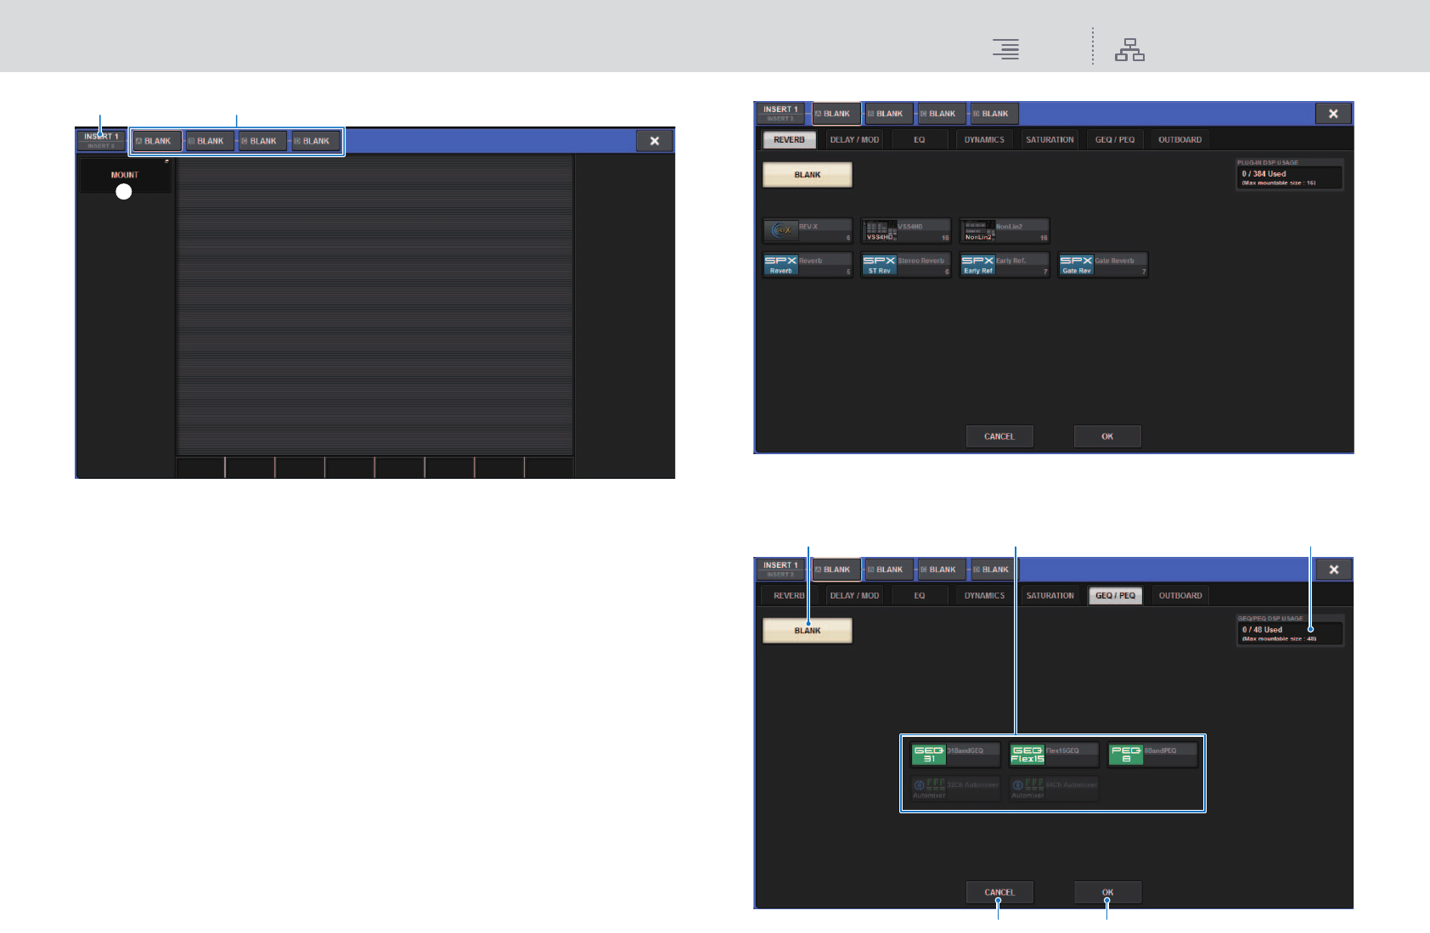Select slot C BLANK in MOUNT window
The height and width of the screenshot is (933, 1430).
[262, 141]
